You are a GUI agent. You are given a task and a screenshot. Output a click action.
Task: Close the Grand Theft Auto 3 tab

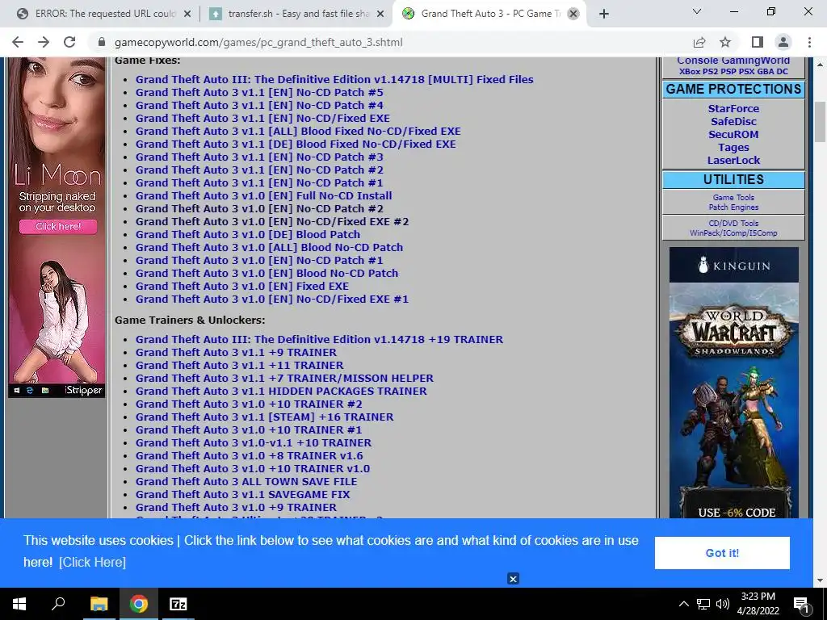pos(573,14)
